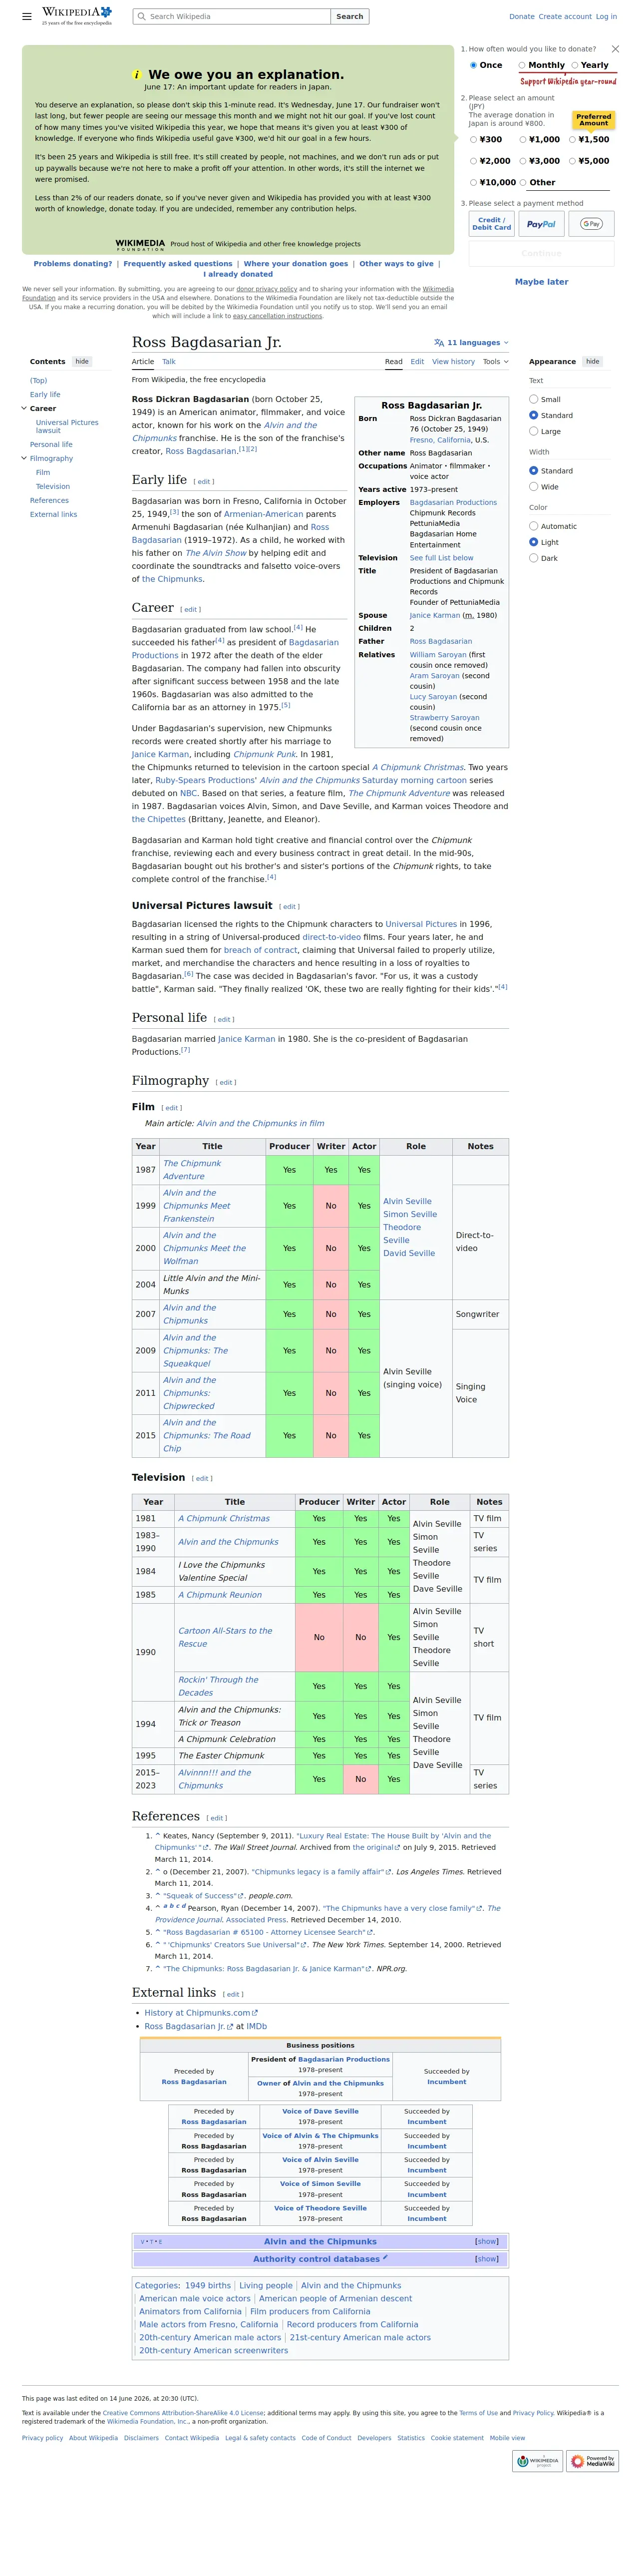The height and width of the screenshot is (2576, 641).
Task: Open the Fresno, California link in infobox
Action: pyautogui.click(x=440, y=440)
